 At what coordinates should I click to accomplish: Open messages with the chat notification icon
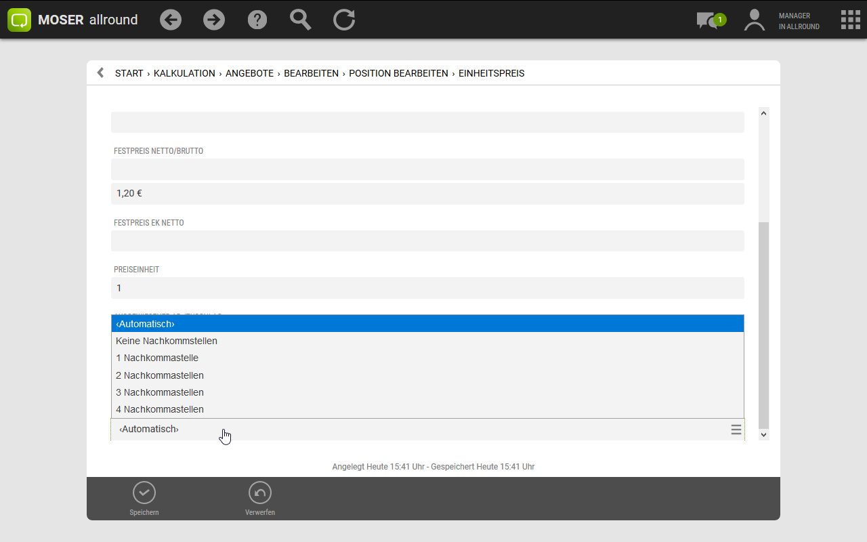tap(709, 20)
